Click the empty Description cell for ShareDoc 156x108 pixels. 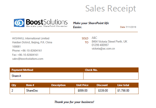click(x=62, y=91)
